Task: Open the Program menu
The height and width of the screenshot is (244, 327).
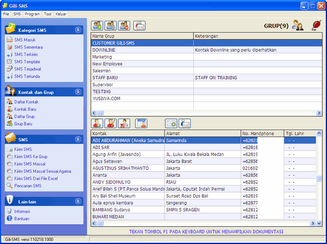Action: point(32,14)
